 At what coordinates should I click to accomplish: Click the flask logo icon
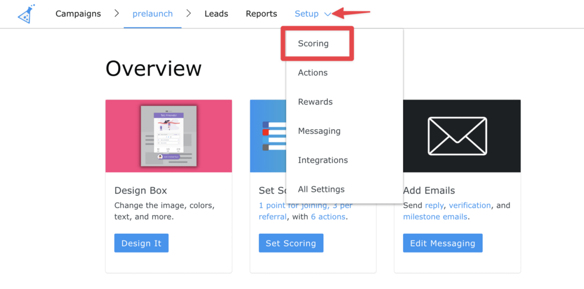pos(26,14)
